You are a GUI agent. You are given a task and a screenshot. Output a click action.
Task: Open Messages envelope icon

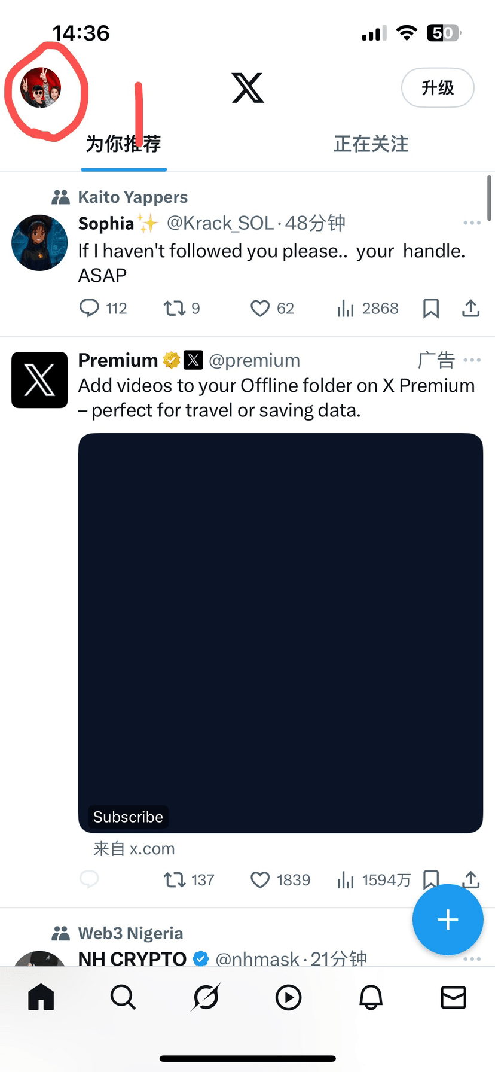(453, 997)
